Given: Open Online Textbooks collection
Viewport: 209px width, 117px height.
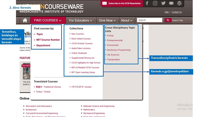Looking at the screenshot, I should (79, 53).
